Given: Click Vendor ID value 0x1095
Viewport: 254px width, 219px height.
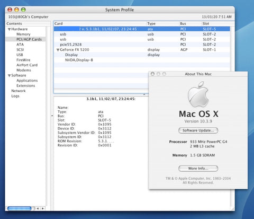Looking at the screenshot, I should click(x=105, y=124).
